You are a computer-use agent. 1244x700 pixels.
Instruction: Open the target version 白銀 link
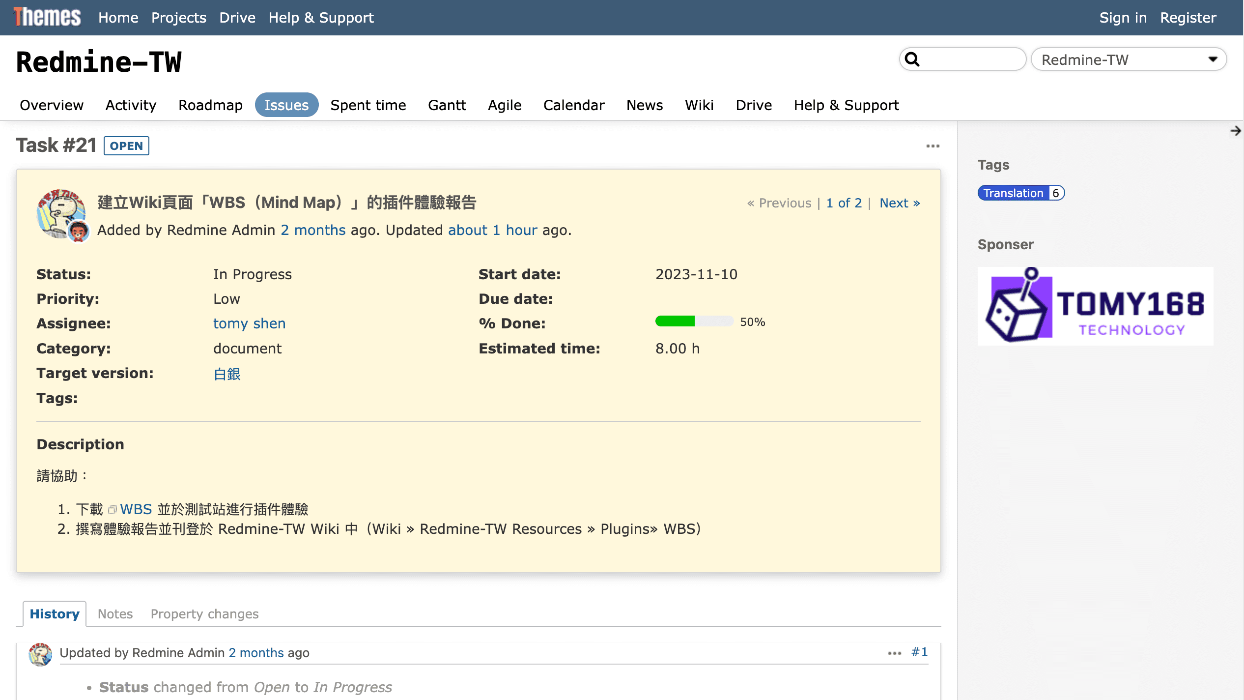click(x=227, y=374)
